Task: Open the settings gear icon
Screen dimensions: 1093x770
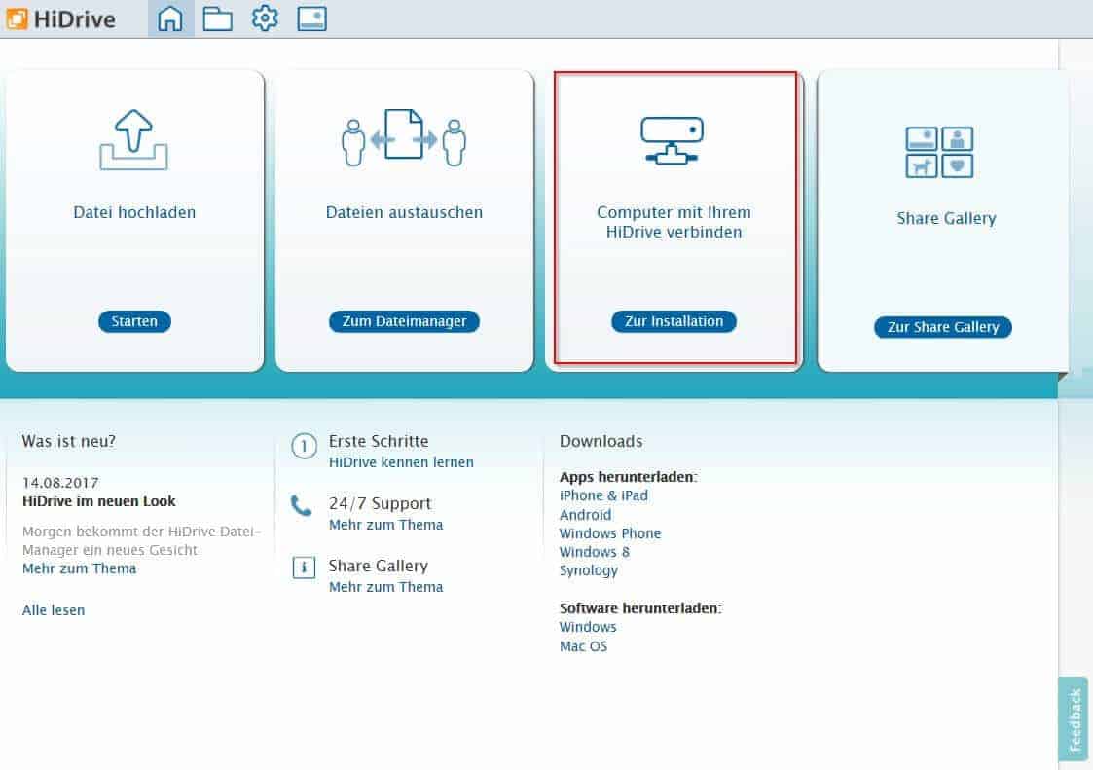Action: (265, 18)
